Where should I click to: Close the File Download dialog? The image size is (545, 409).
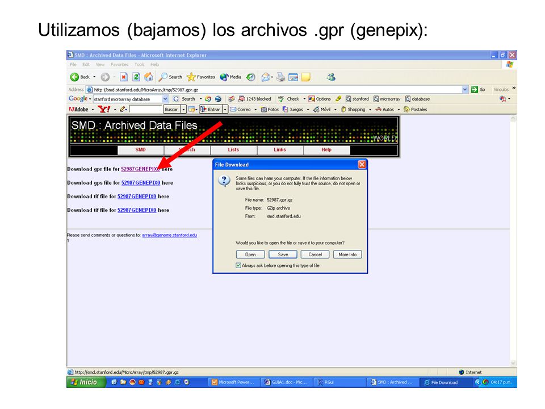(362, 165)
